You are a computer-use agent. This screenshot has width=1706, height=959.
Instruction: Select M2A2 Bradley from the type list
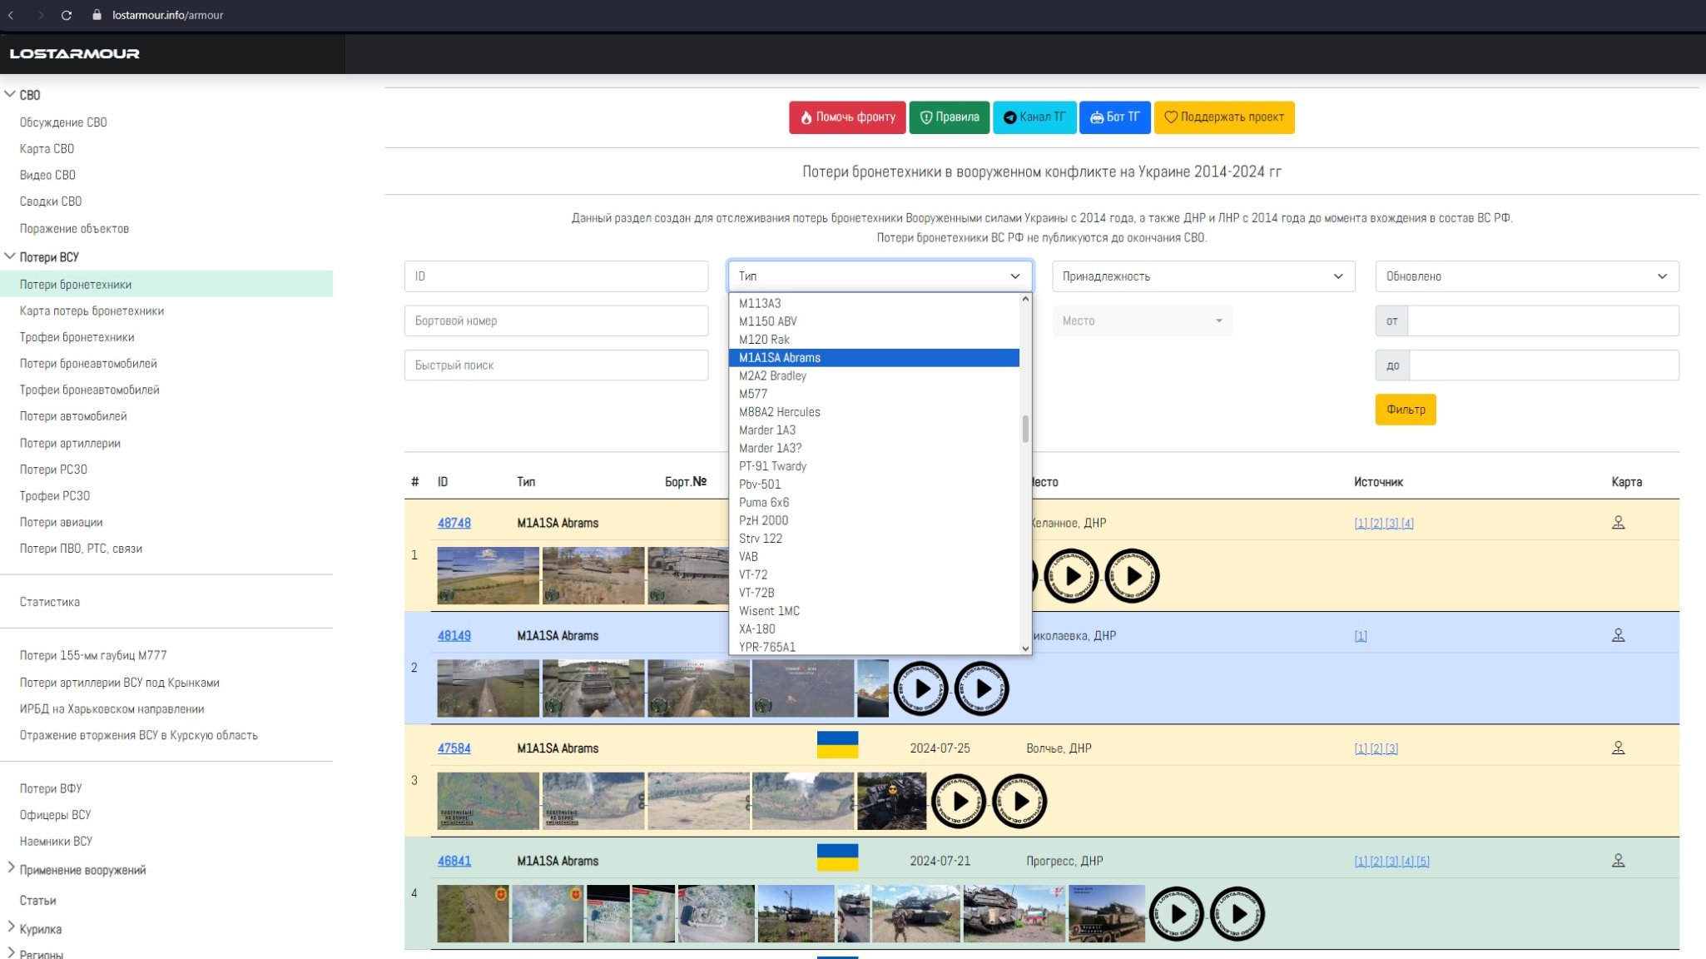coord(772,375)
